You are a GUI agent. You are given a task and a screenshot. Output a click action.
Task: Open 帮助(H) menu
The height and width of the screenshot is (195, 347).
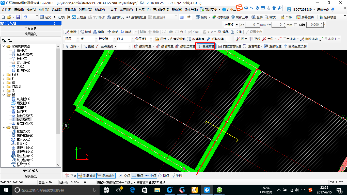click(x=177, y=10)
